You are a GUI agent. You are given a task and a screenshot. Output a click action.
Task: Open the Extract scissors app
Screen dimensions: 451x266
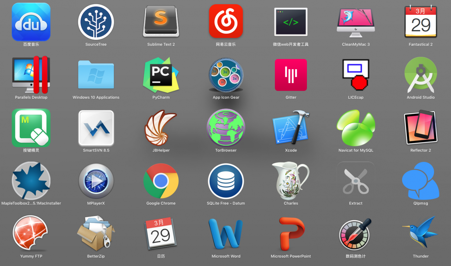pos(356,181)
